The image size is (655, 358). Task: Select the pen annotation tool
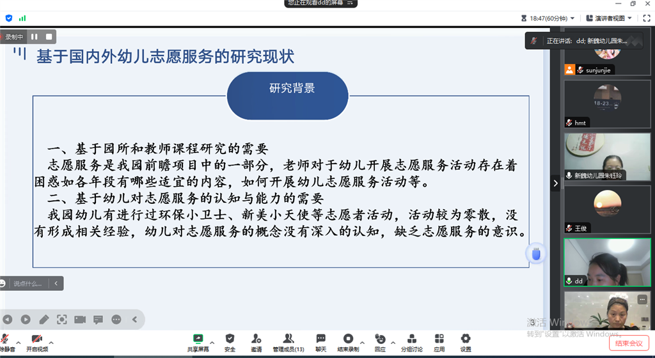(x=44, y=320)
